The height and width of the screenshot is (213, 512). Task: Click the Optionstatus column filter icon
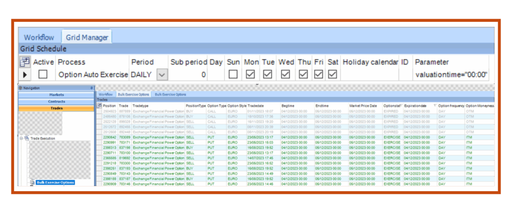click(400, 106)
